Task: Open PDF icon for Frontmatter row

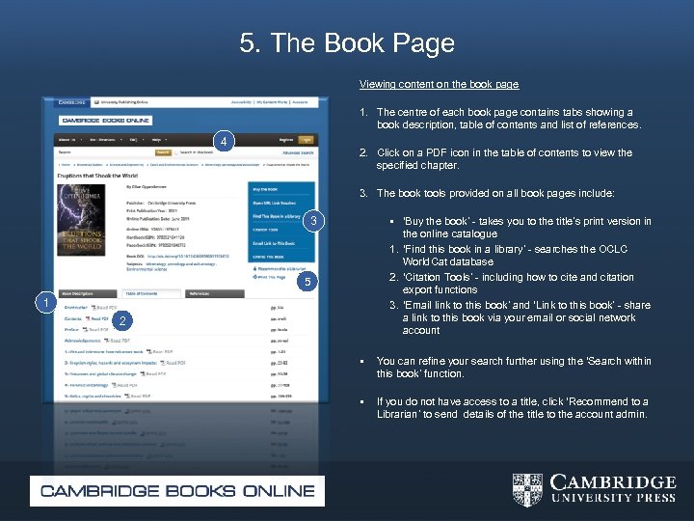Action: pyautogui.click(x=93, y=308)
